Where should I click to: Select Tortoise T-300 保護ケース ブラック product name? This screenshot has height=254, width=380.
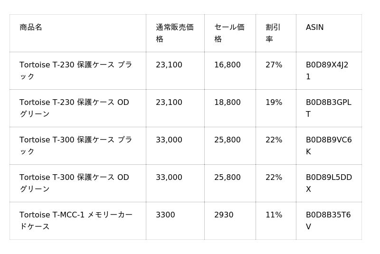click(76, 146)
